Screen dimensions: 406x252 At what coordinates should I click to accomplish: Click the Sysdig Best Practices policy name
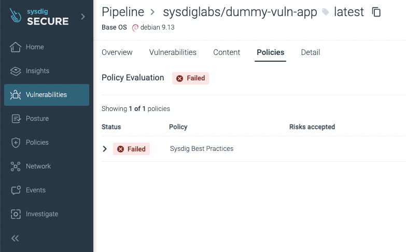coord(202,149)
